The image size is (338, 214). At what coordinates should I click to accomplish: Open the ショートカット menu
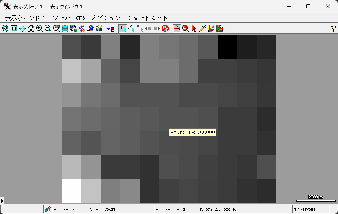click(x=147, y=18)
